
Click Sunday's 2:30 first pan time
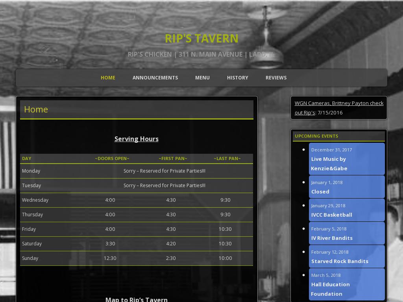pos(171,258)
